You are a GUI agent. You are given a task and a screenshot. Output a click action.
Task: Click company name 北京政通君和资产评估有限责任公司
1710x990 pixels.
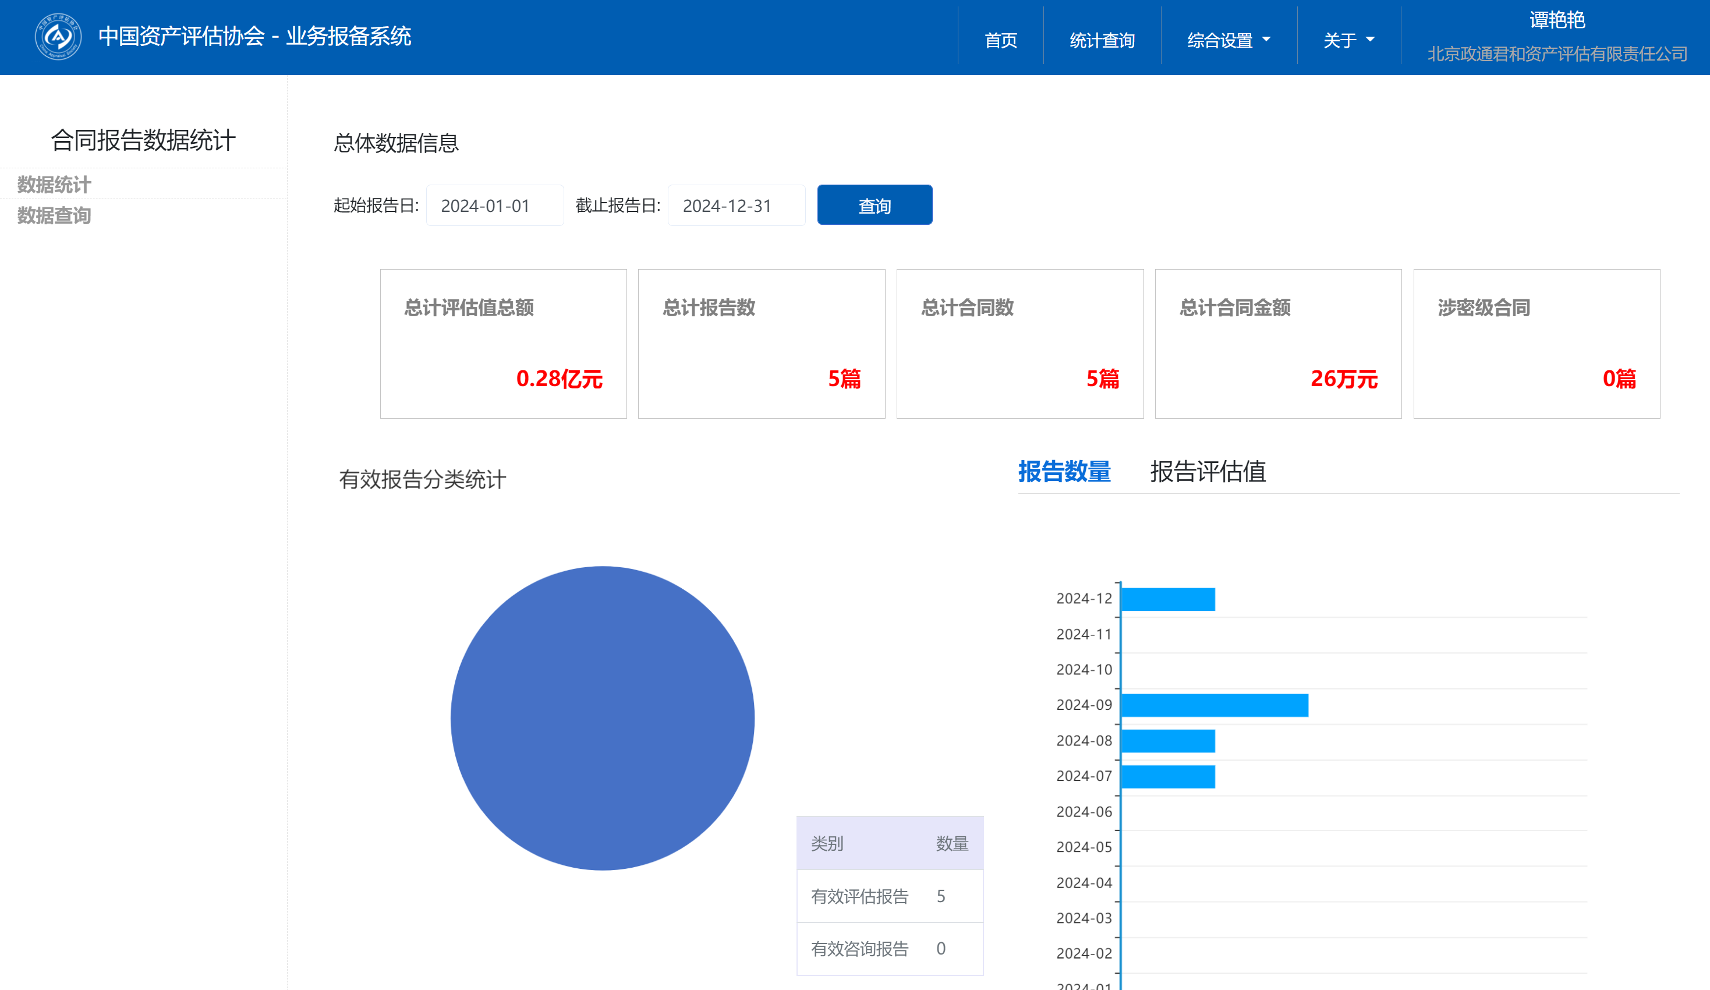pyautogui.click(x=1557, y=54)
